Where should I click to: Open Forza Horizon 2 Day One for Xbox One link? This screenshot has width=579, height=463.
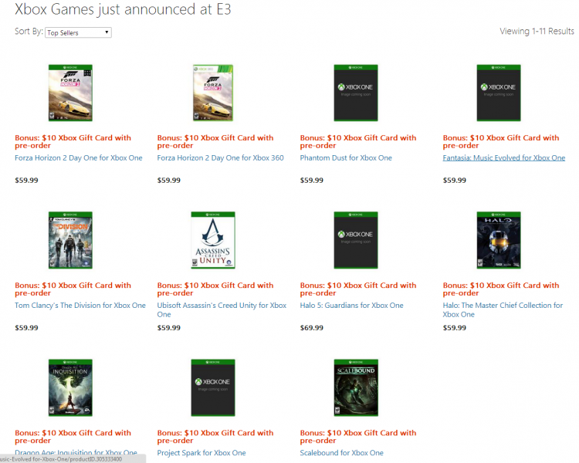point(78,158)
